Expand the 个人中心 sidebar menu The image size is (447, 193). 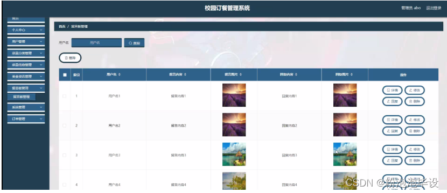[26, 29]
